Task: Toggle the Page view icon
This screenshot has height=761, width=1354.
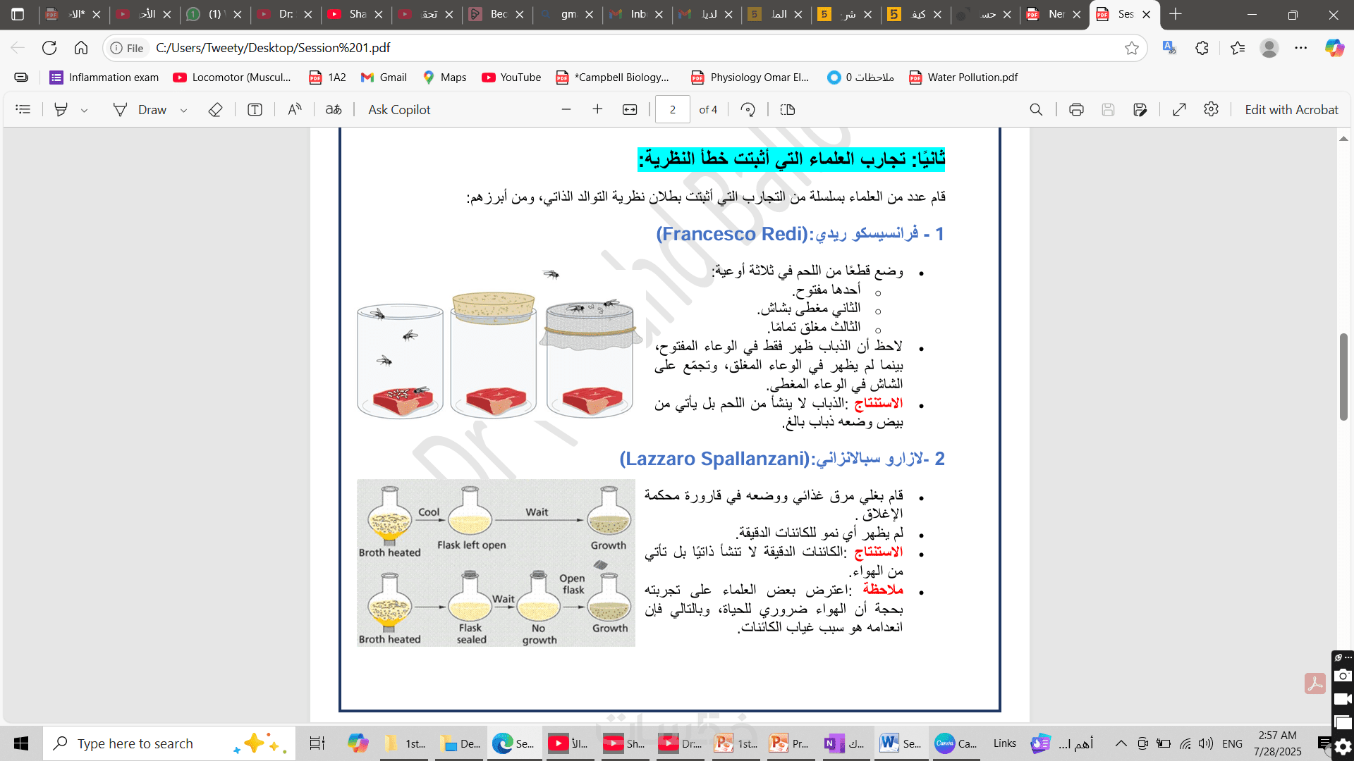Action: coord(788,110)
